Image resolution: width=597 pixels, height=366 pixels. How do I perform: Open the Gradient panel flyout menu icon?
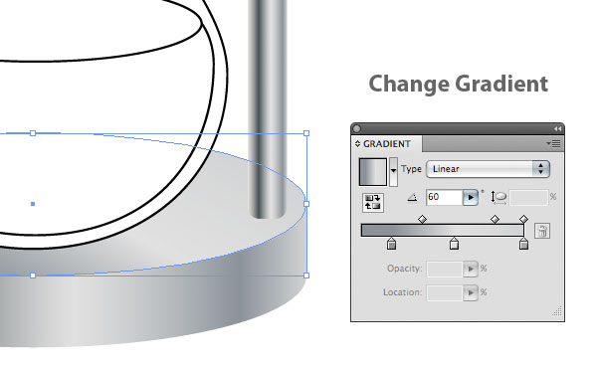click(554, 144)
